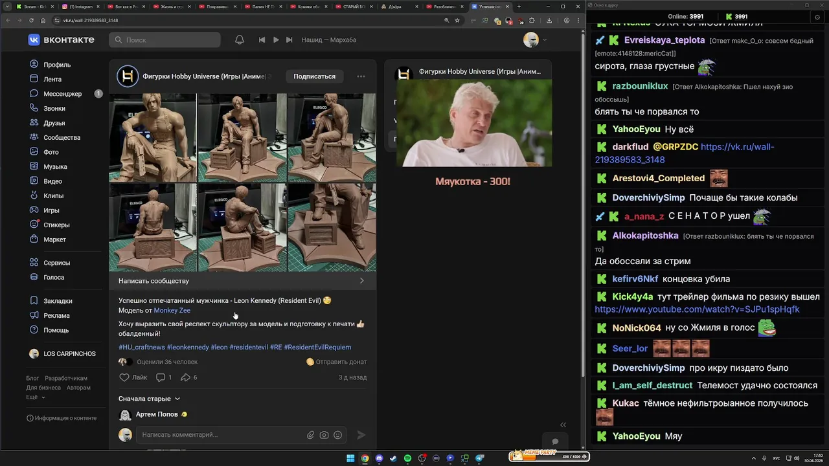Click the Сервисы sidebar icon
The height and width of the screenshot is (466, 829).
[34, 263]
